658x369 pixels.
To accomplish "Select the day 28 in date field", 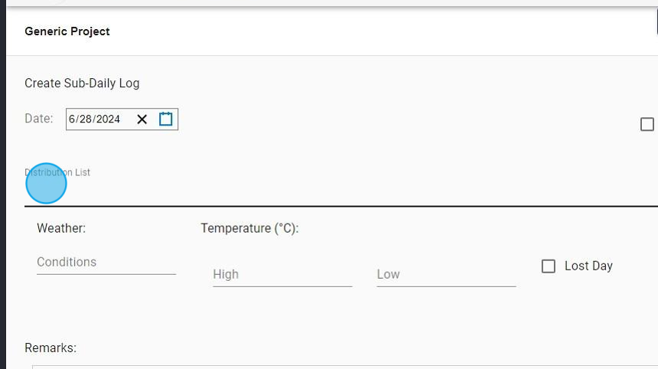I will [85, 119].
